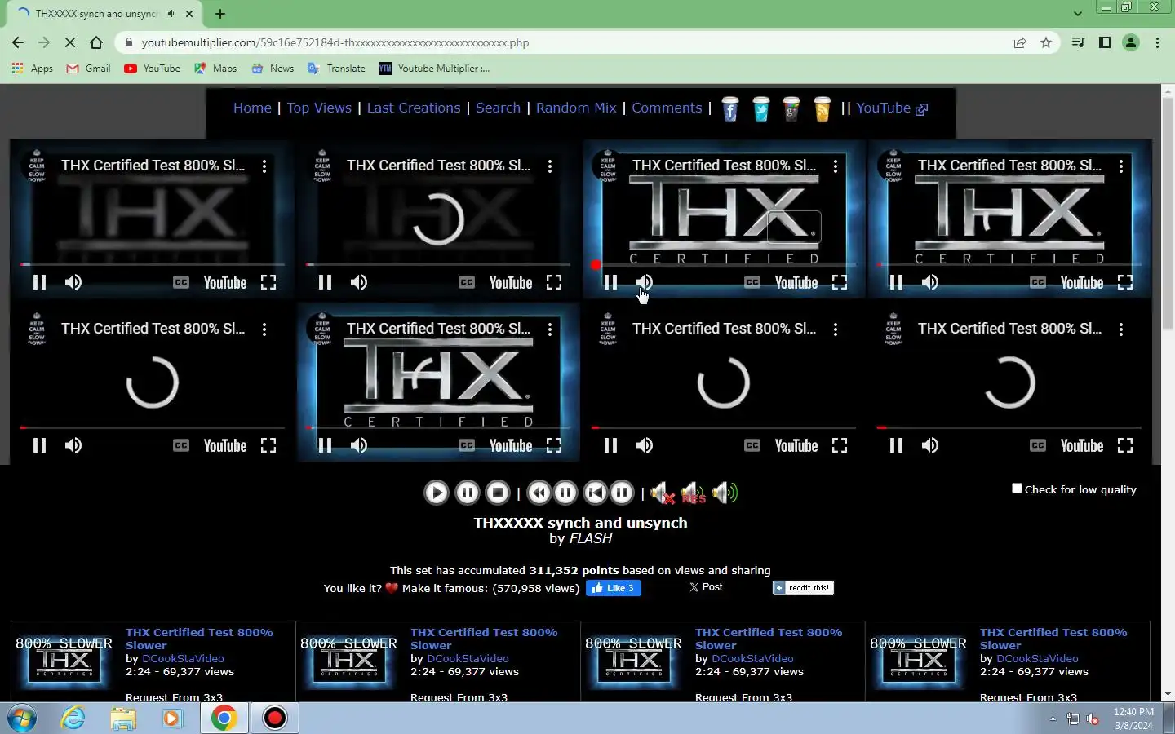Click the Facebook Like 3 button
1175x734 pixels.
click(614, 588)
